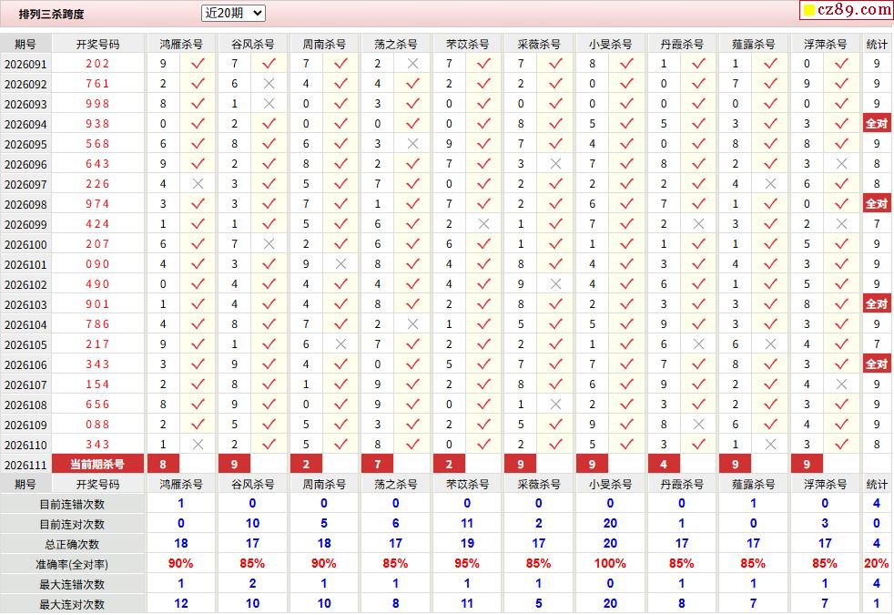The image size is (894, 615).
Task: Open the cz89.com logo link
Action: 847,10
